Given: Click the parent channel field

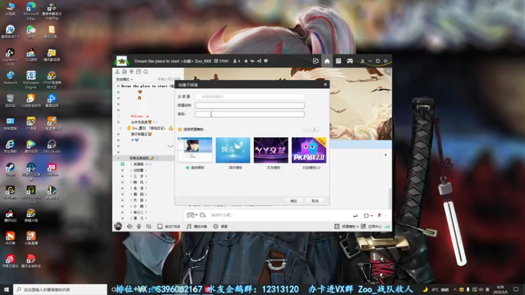Looking at the screenshot, I should [250, 96].
